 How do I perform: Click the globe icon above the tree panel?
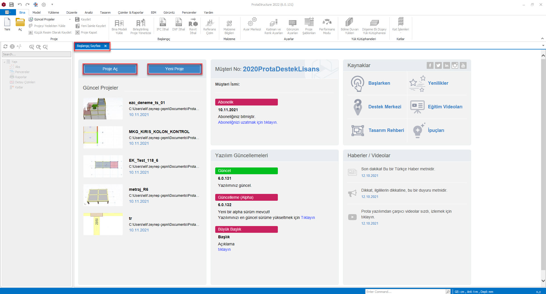[12, 47]
